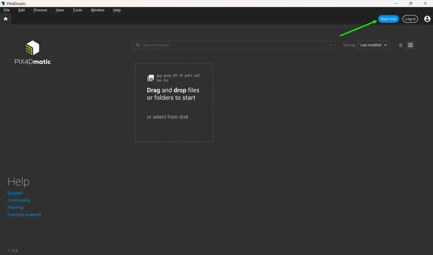
Task: Open the File menu
Action: point(6,10)
